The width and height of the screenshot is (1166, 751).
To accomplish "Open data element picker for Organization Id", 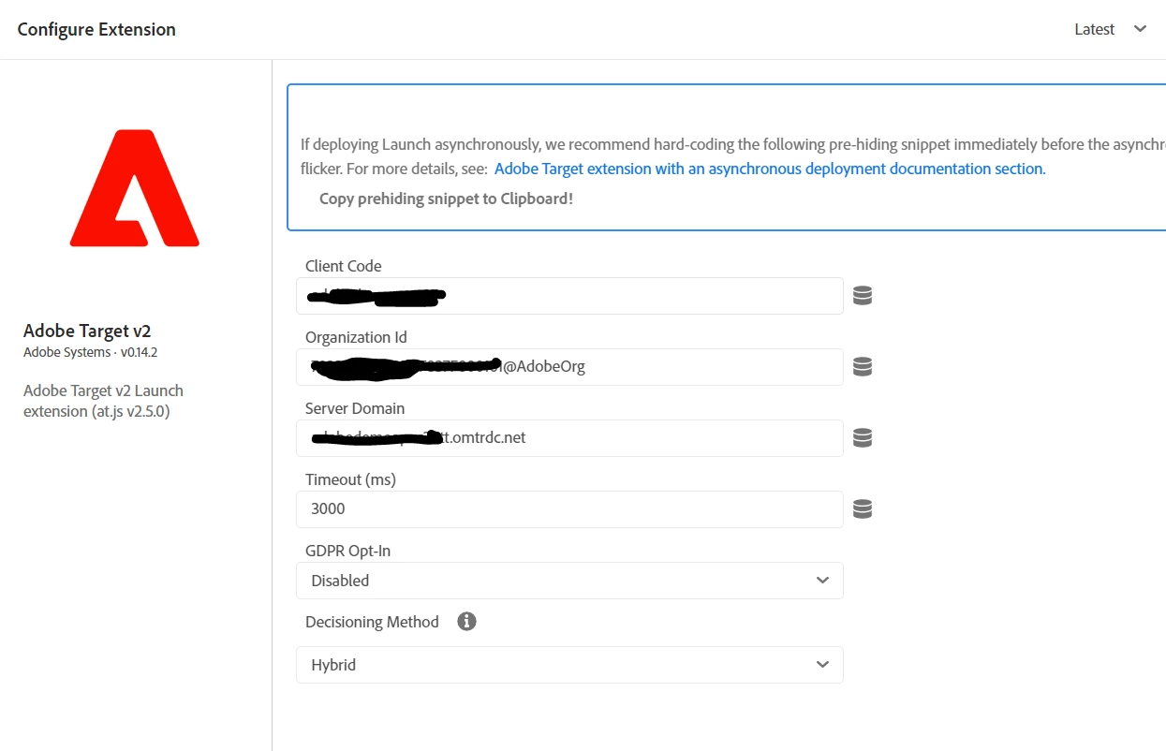I will click(x=863, y=367).
